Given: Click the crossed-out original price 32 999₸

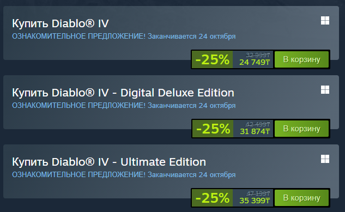Looking at the screenshot, I should 258,55.
